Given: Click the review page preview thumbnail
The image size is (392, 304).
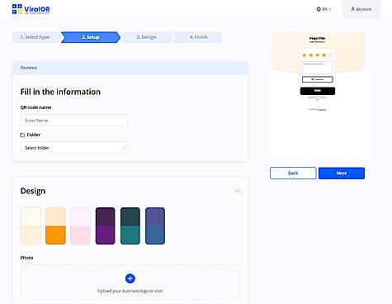Looking at the screenshot, I should pyautogui.click(x=318, y=95).
